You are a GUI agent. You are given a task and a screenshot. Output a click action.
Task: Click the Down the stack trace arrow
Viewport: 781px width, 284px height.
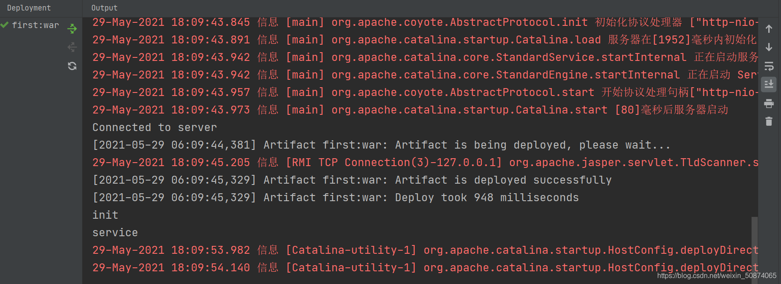coord(769,47)
